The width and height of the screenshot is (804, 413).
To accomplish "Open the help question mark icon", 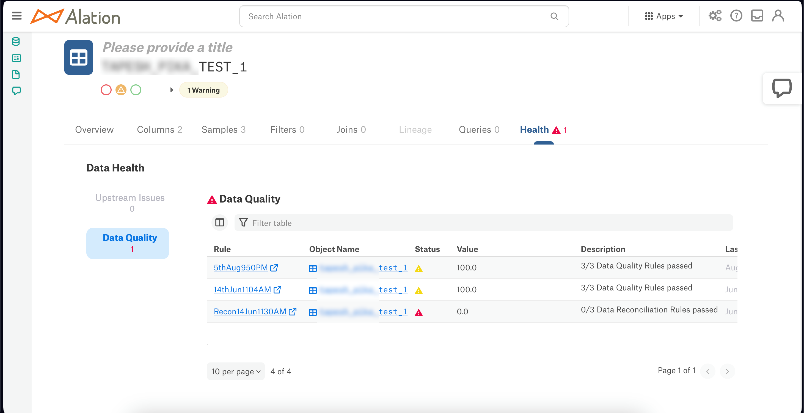I will (x=736, y=16).
